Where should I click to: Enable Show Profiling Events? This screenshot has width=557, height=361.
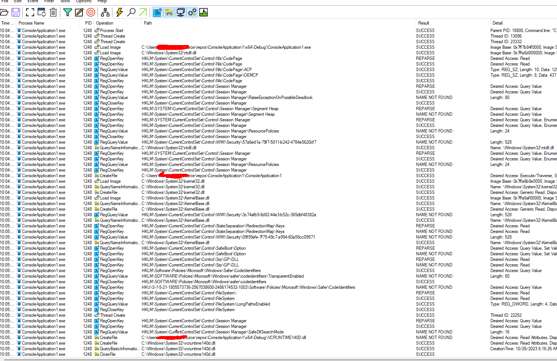203,12
